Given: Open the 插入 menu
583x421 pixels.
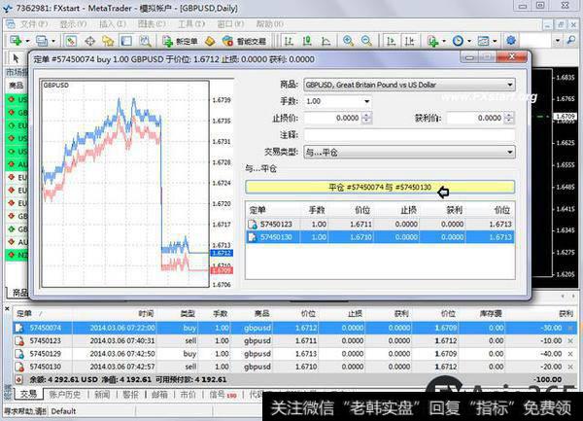Looking at the screenshot, I should click(113, 24).
